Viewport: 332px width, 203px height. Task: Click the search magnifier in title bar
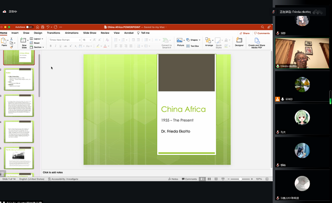click(262, 27)
